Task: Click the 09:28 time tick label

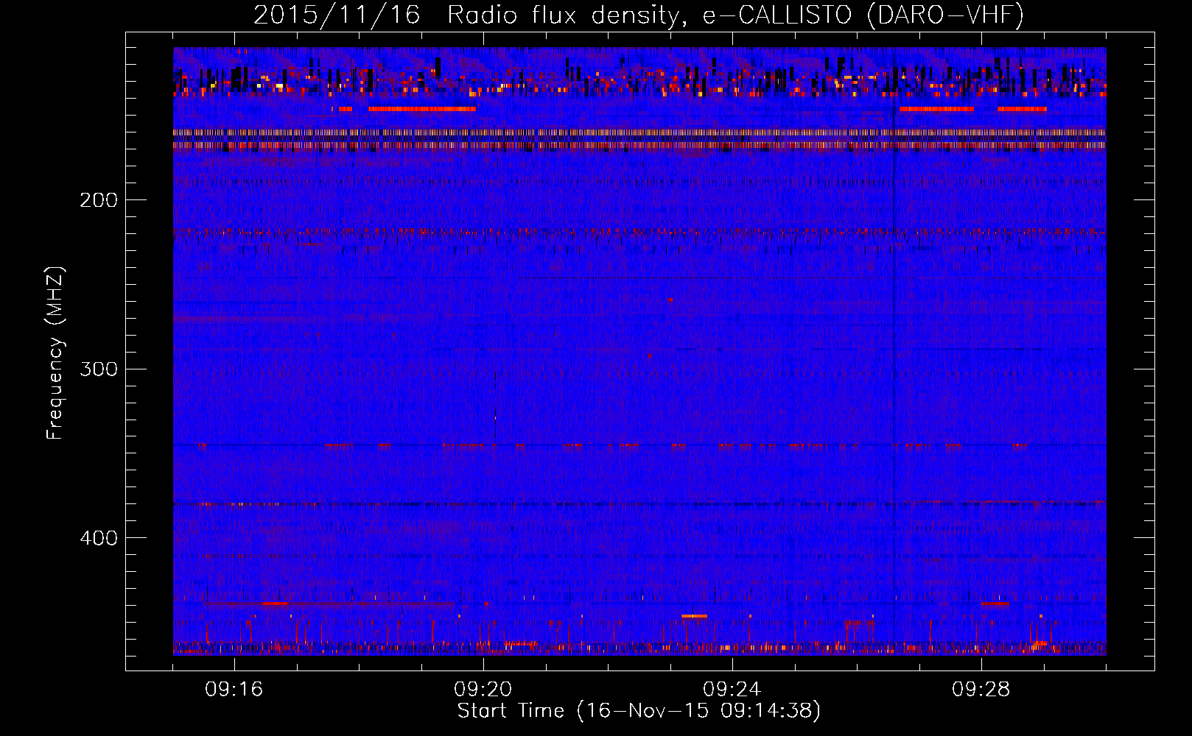Action: pyautogui.click(x=981, y=690)
